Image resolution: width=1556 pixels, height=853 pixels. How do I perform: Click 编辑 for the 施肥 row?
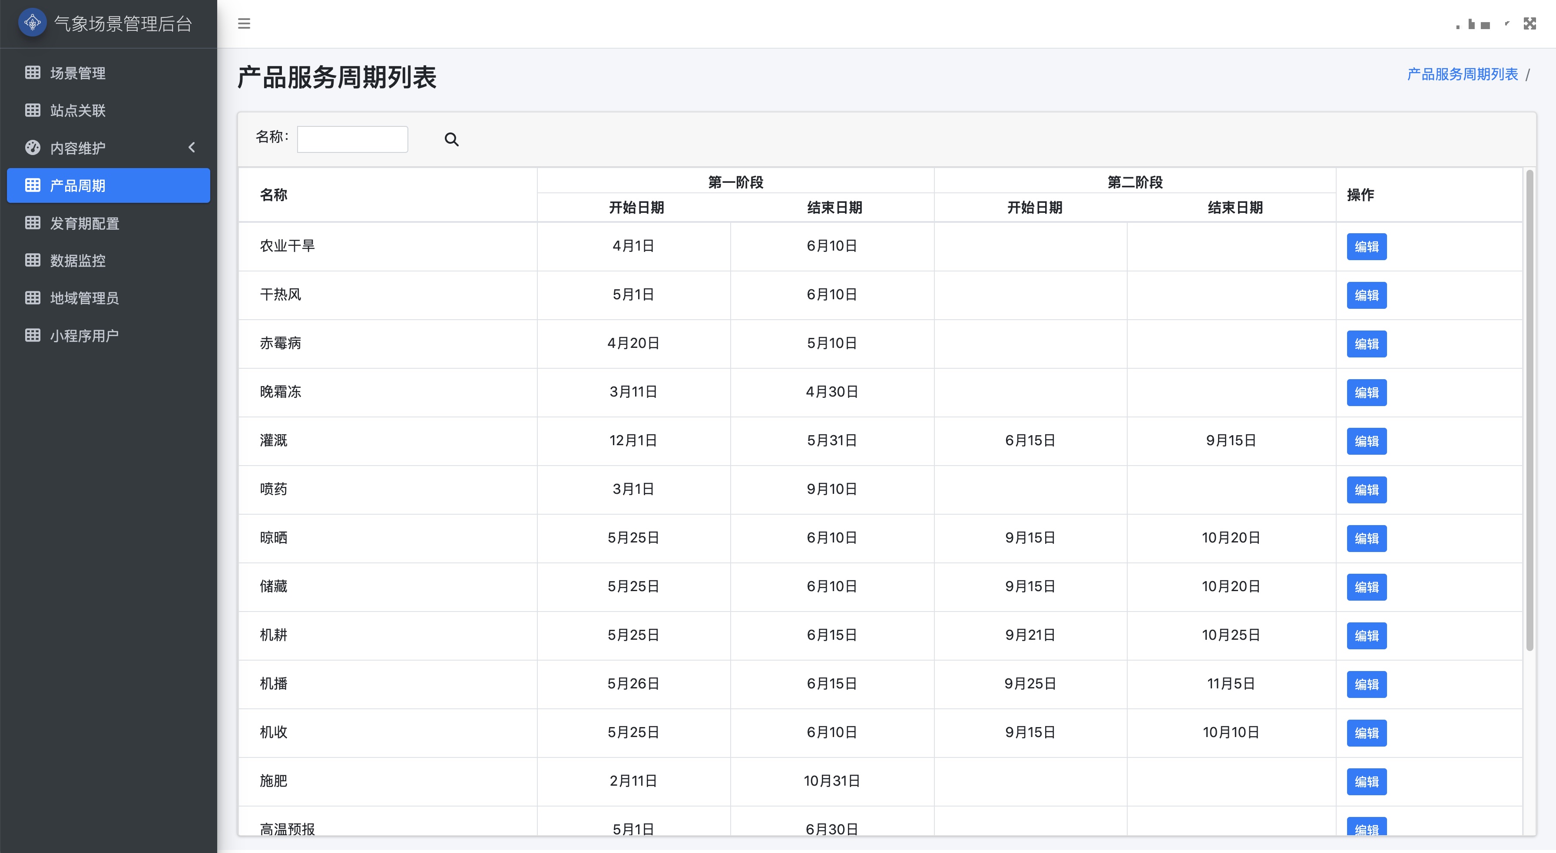(x=1366, y=782)
